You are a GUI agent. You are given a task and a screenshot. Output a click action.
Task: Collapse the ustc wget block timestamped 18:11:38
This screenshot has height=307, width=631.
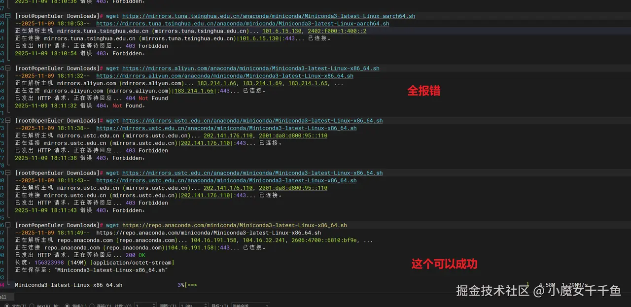coord(8,121)
